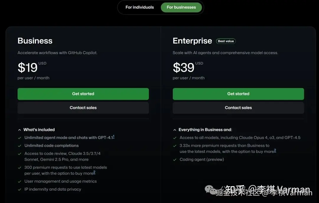Click checkmark beside IP indemnity and data privacy
319x203 pixels.
[19, 189]
